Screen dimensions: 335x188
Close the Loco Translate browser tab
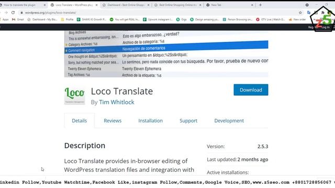[96, 5]
